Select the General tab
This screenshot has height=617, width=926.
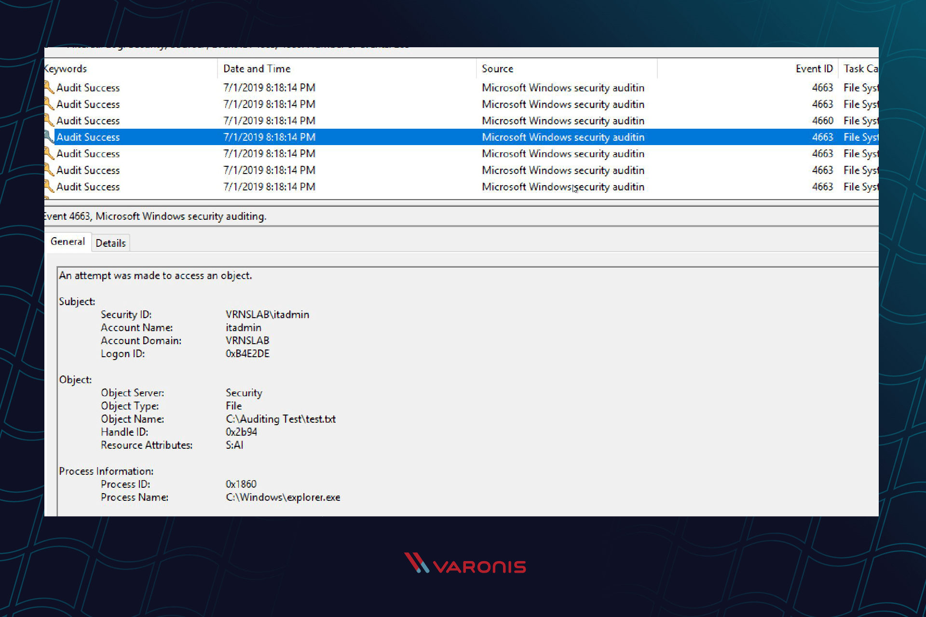(x=67, y=242)
